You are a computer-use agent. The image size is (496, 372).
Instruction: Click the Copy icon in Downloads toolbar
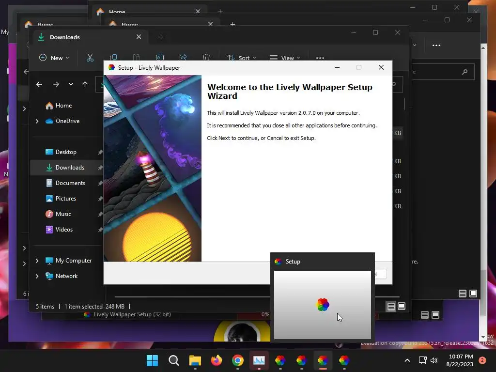click(113, 58)
